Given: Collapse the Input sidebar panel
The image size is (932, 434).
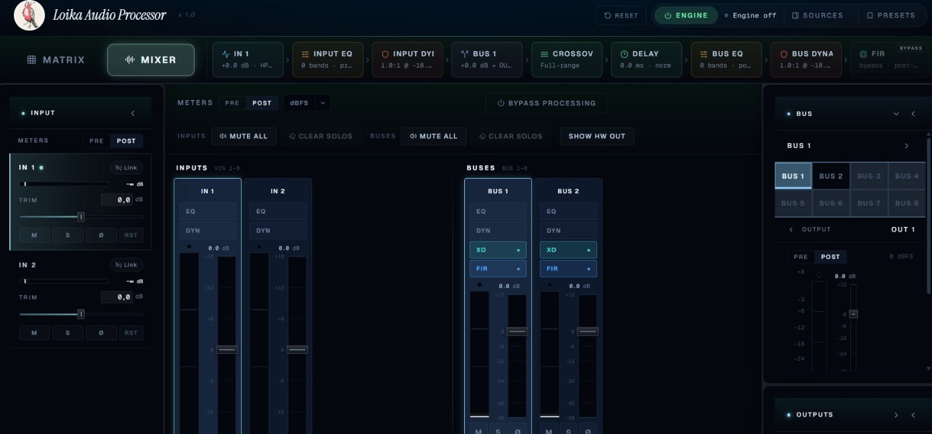Looking at the screenshot, I should pos(133,113).
